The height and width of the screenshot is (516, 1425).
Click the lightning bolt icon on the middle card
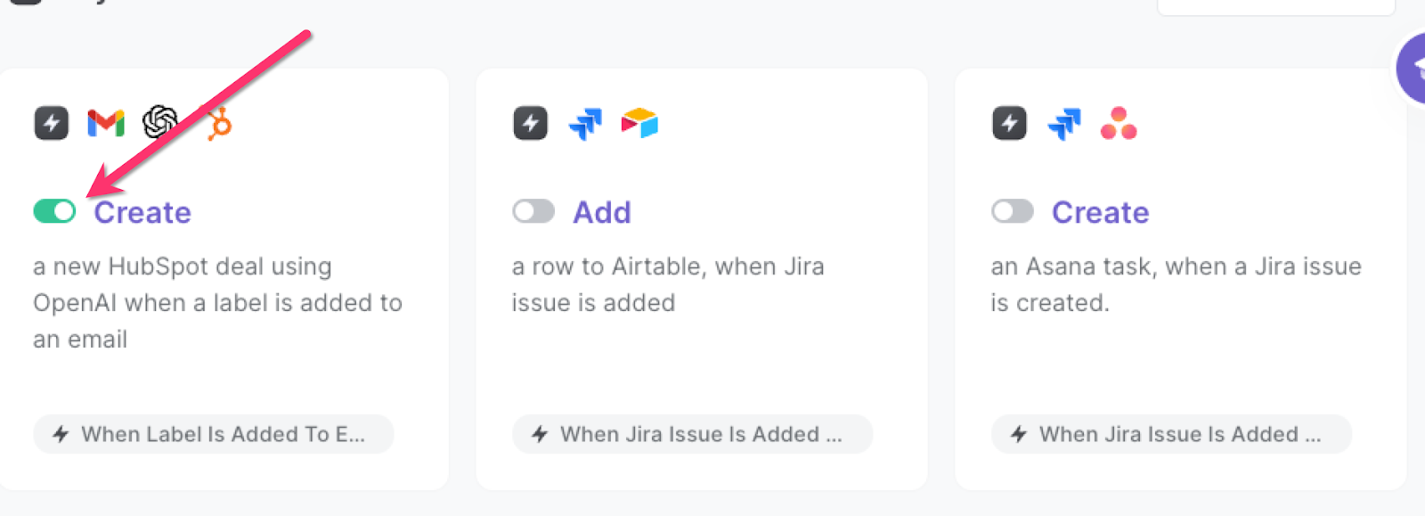point(529,123)
